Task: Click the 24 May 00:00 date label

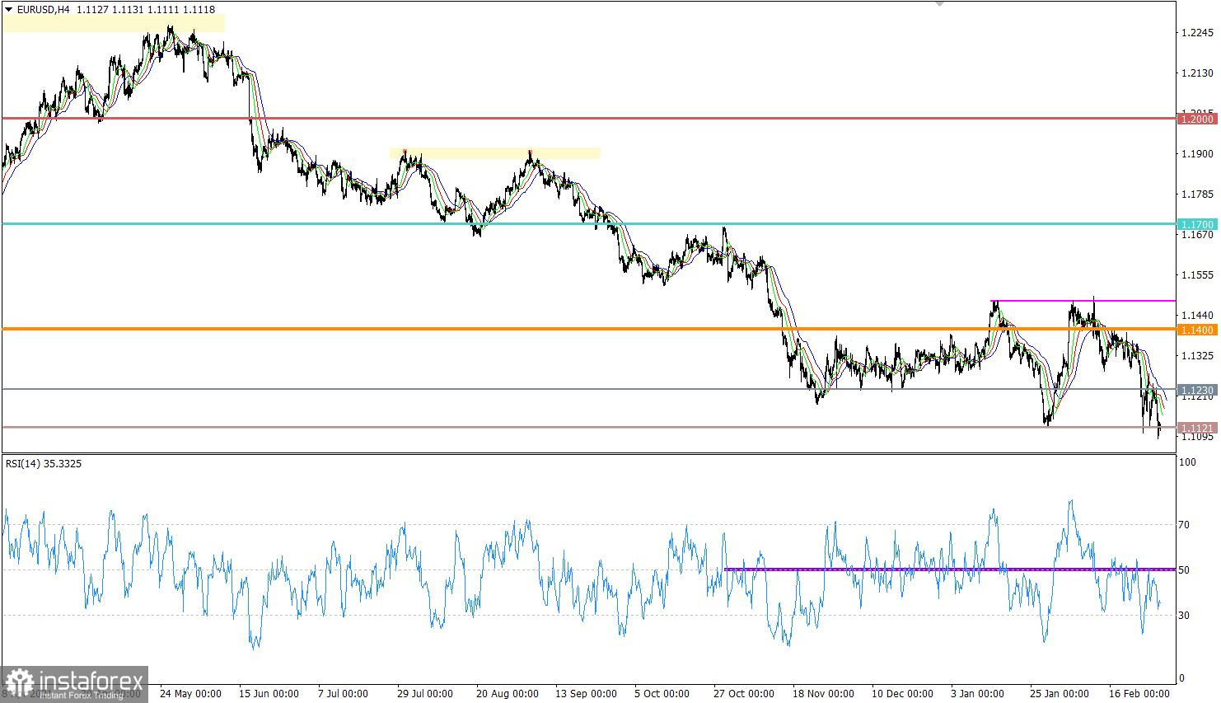Action: (190, 693)
